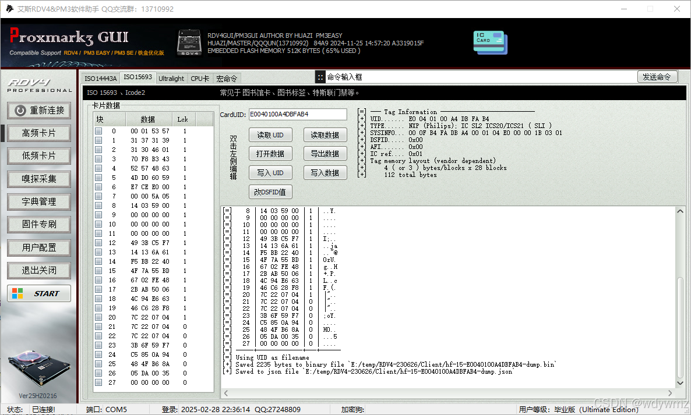Image resolution: width=691 pixels, height=415 pixels.
Task: Click the 已连接! status text
Action: (44, 409)
